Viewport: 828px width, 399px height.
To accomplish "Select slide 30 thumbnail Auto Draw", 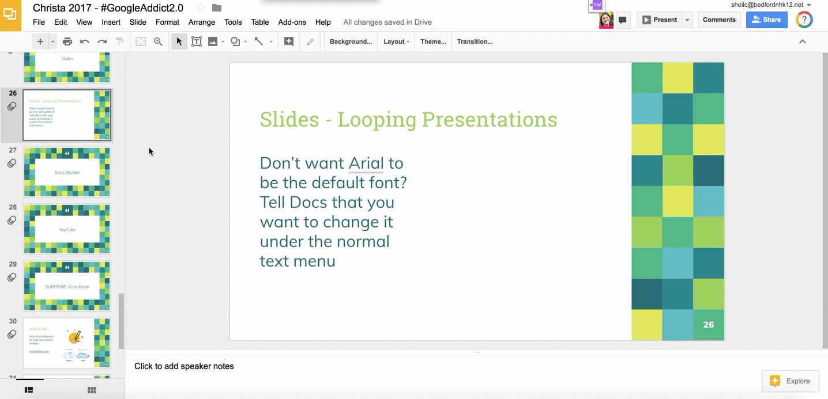I will click(67, 343).
